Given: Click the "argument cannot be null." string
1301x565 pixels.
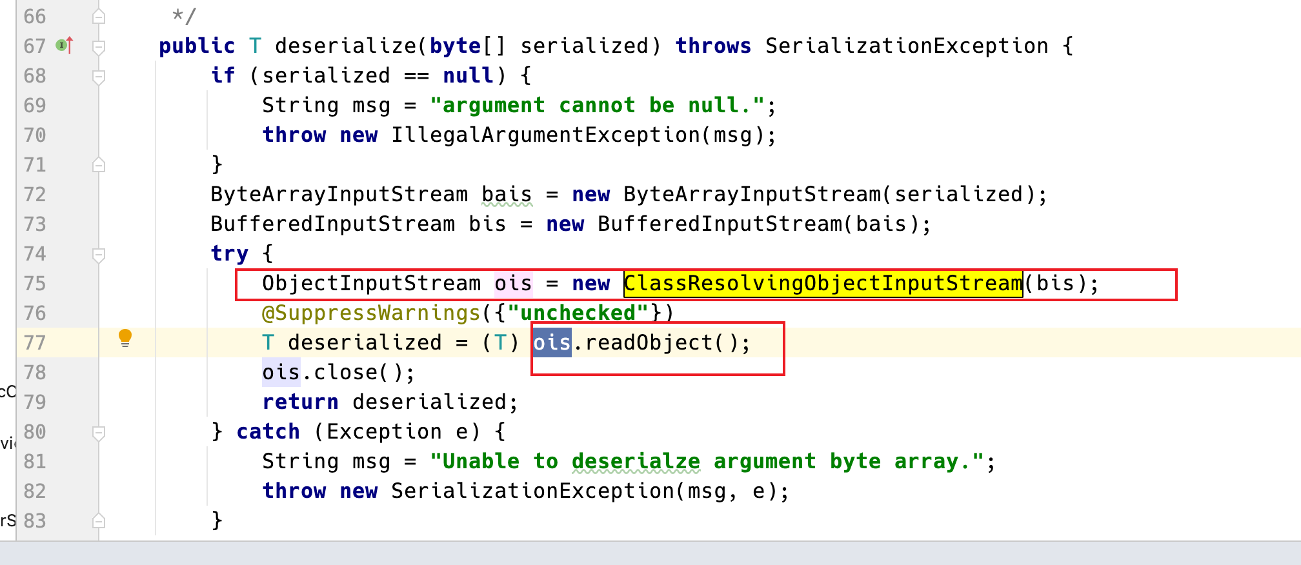Looking at the screenshot, I should point(597,105).
